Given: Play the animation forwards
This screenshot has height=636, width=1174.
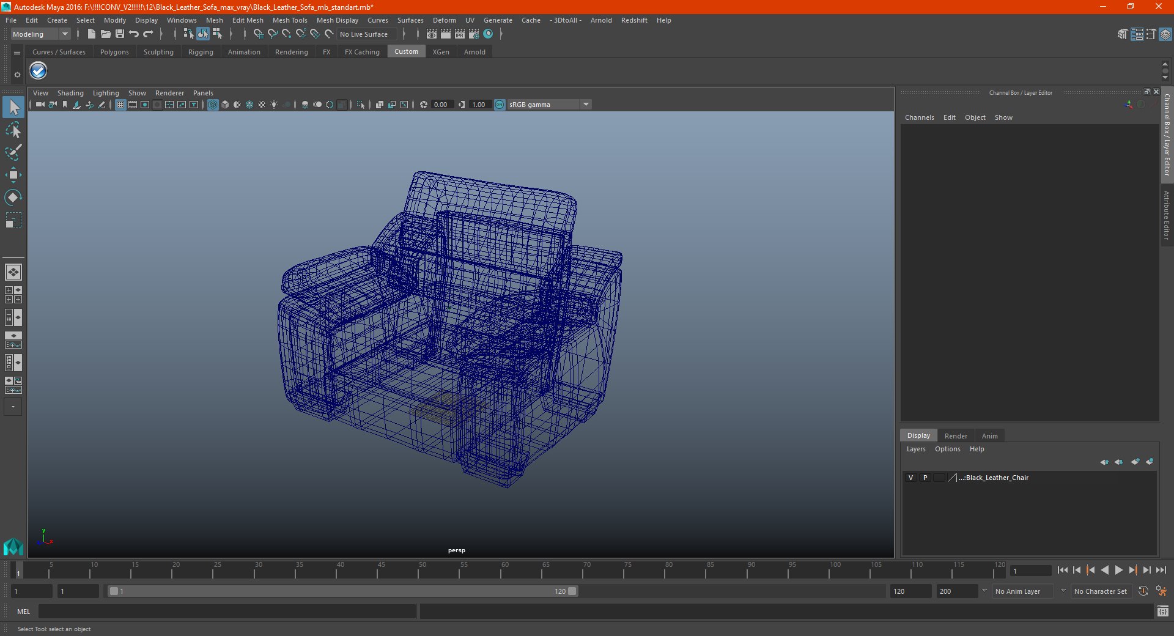Looking at the screenshot, I should tap(1119, 570).
